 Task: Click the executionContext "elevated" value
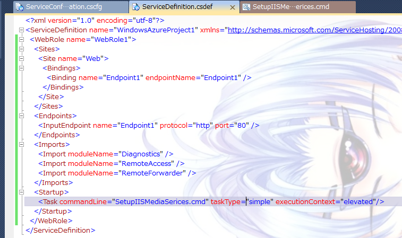(x=358, y=201)
